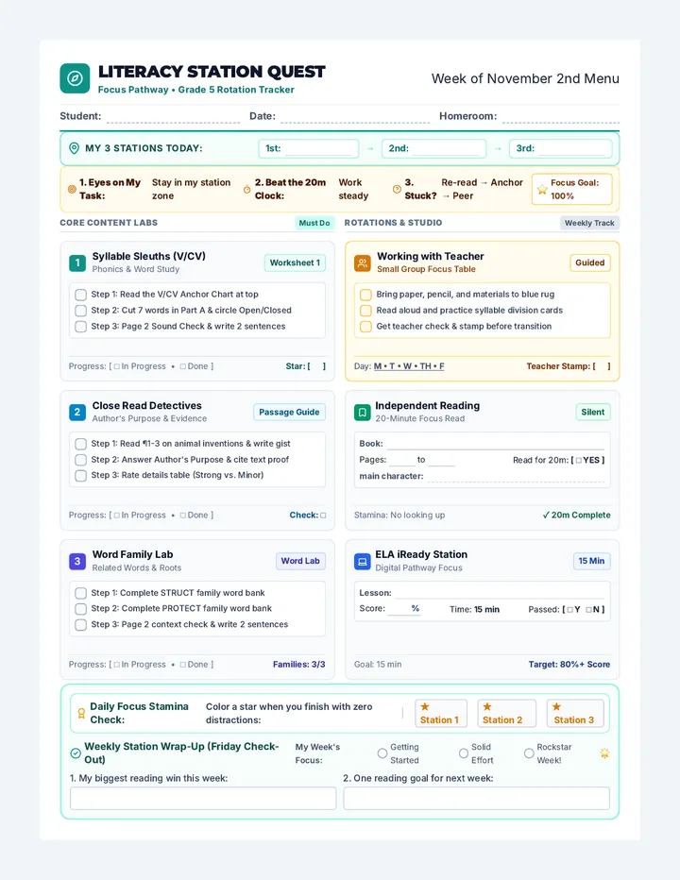Click the sparkle star icon after Rockstar Week

[604, 753]
